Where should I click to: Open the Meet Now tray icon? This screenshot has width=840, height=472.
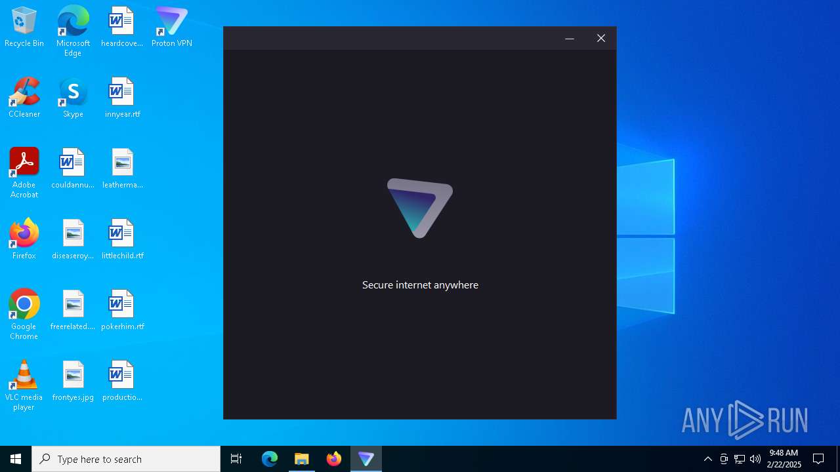coord(724,459)
